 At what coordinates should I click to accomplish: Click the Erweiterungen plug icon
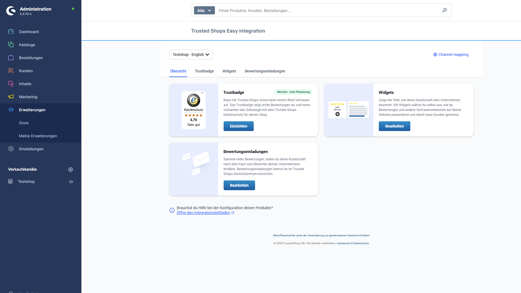11,110
